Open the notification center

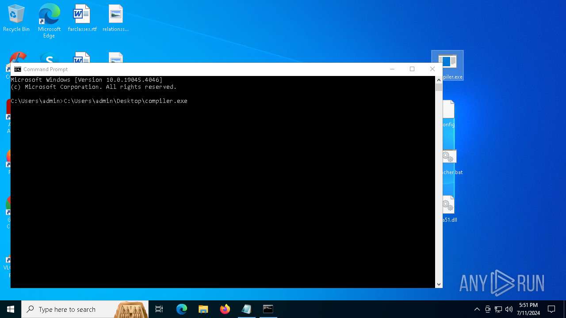pyautogui.click(x=551, y=309)
